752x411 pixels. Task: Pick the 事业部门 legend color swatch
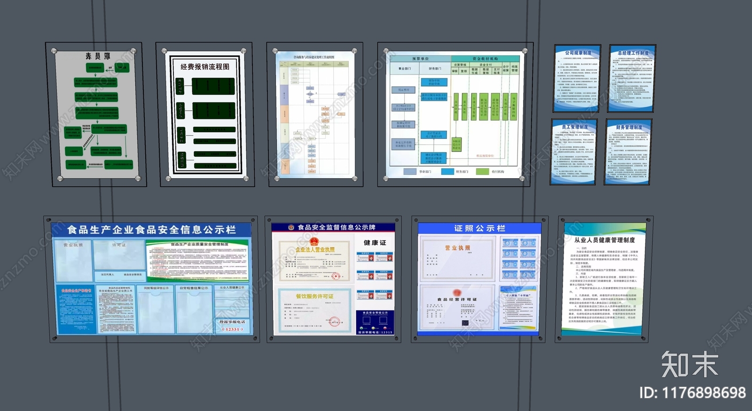tap(410, 172)
